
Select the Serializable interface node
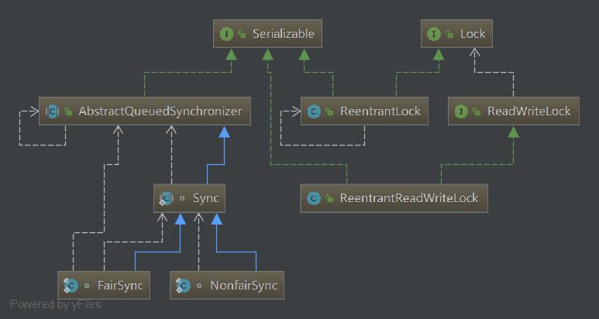tap(267, 34)
